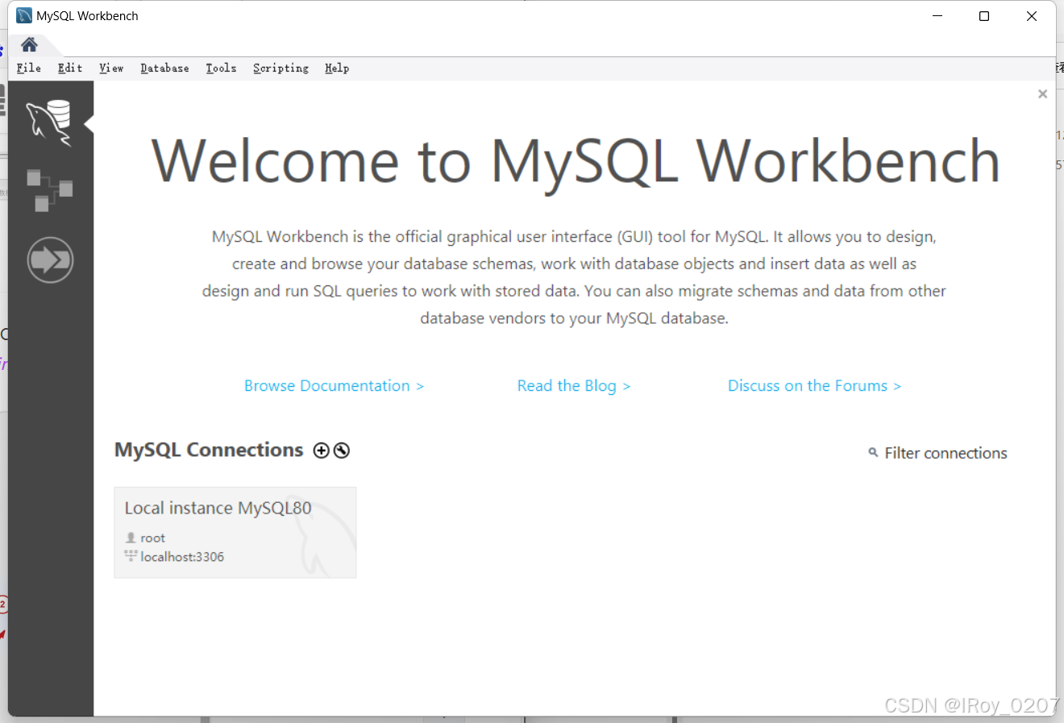
Task: Open the View menu
Action: [111, 69]
